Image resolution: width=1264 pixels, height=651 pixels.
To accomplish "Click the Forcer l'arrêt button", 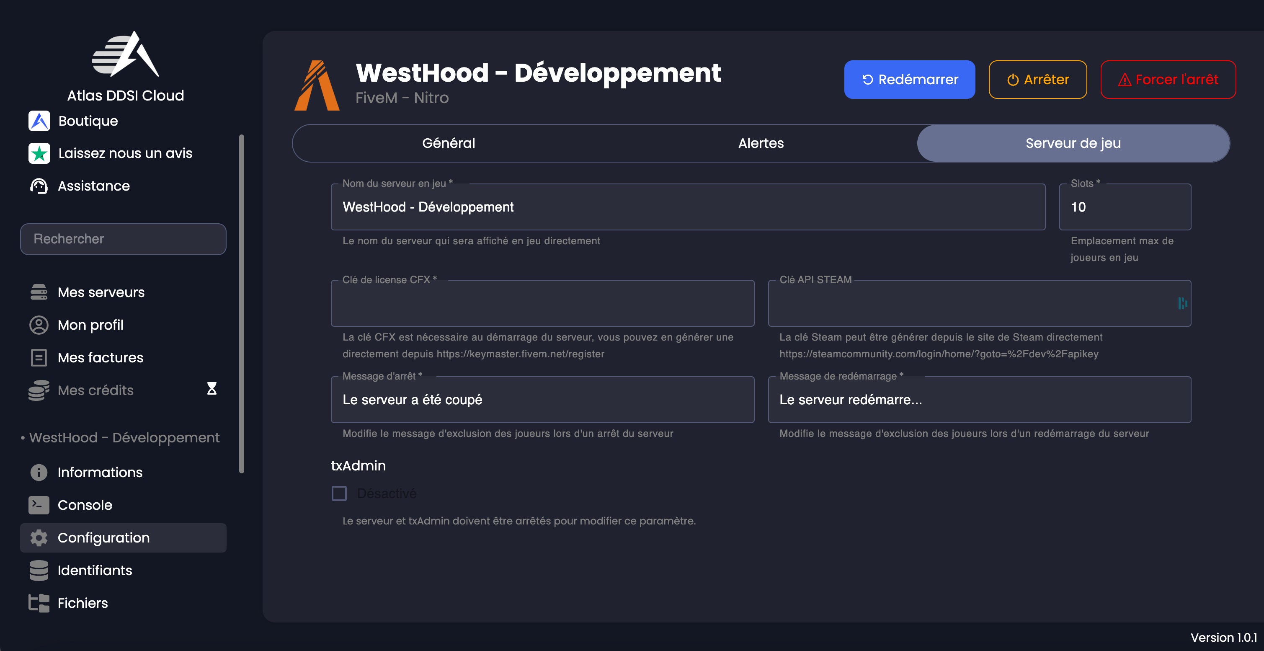I will (x=1168, y=80).
